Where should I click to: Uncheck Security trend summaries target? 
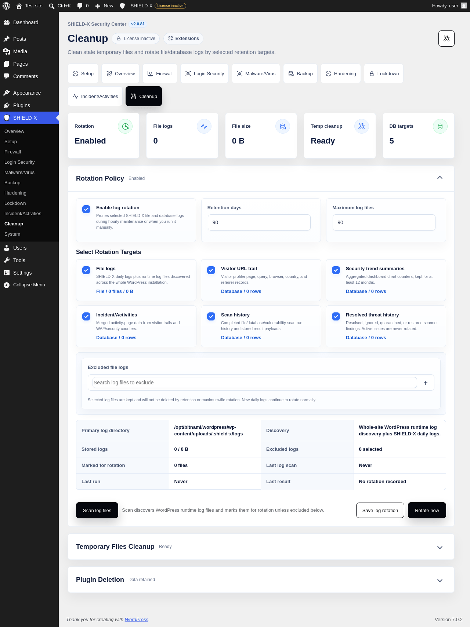[336, 270]
